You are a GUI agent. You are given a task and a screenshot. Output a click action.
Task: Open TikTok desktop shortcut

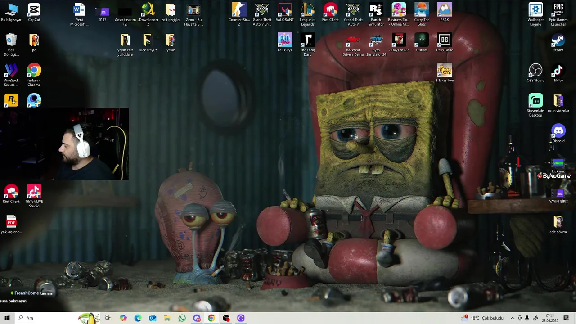(x=558, y=73)
